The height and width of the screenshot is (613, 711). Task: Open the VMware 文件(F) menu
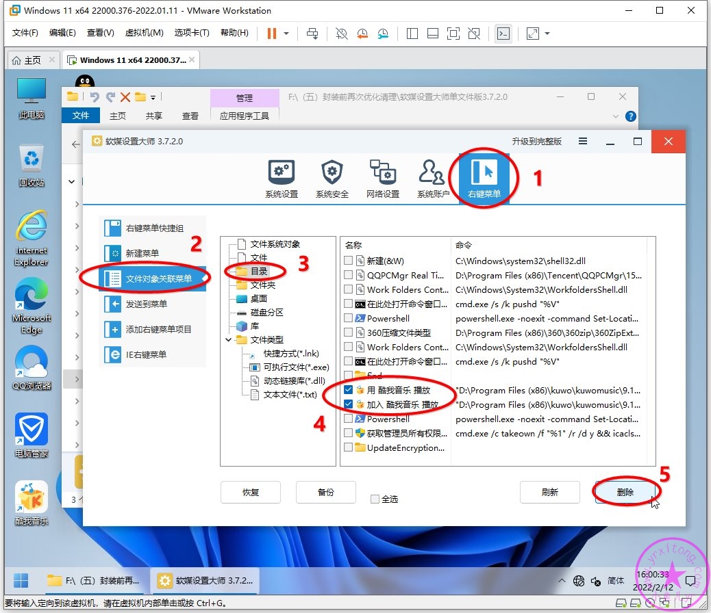tap(25, 33)
